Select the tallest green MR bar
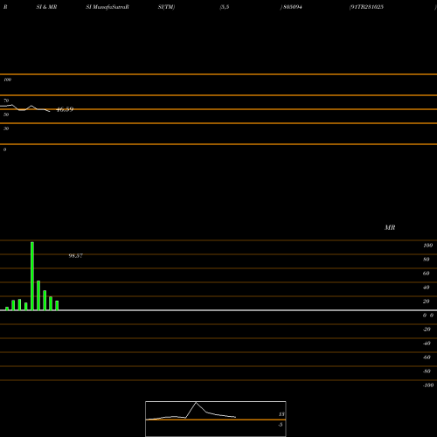Image resolution: width=437 pixels, height=437 pixels. tap(32, 276)
